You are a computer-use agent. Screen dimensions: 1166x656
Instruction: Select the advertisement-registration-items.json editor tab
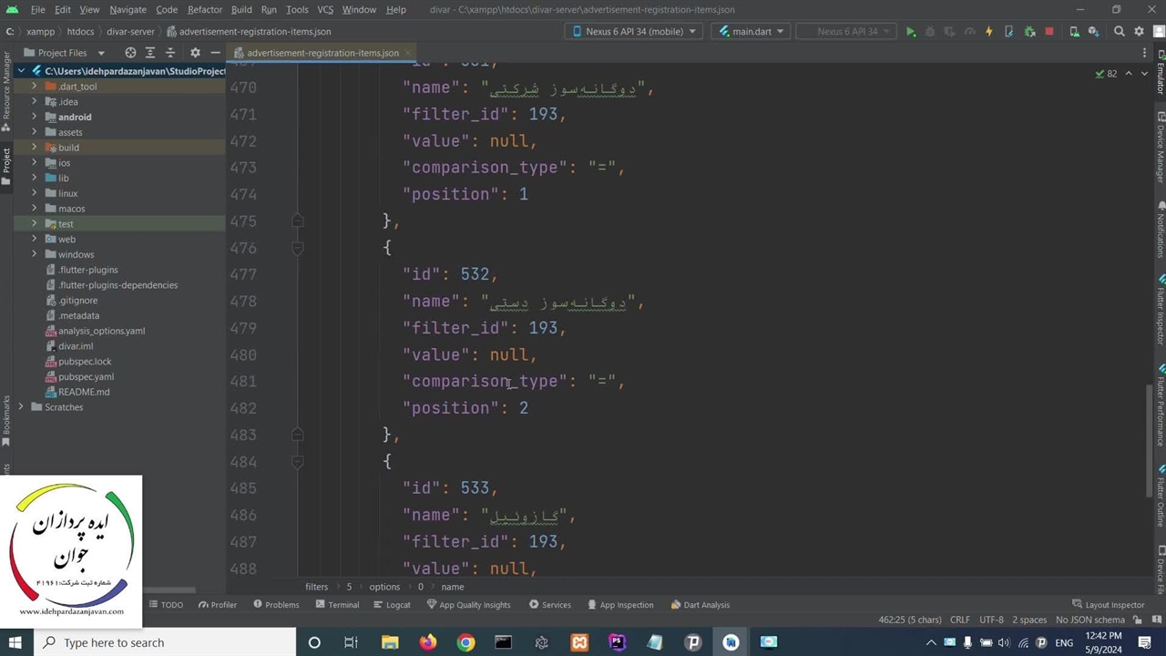tap(322, 53)
